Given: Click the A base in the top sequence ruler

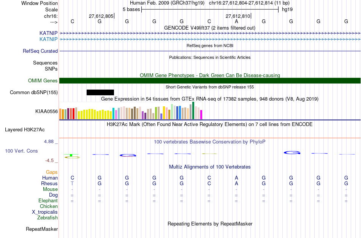Looking at the screenshot, I should 236,21.
